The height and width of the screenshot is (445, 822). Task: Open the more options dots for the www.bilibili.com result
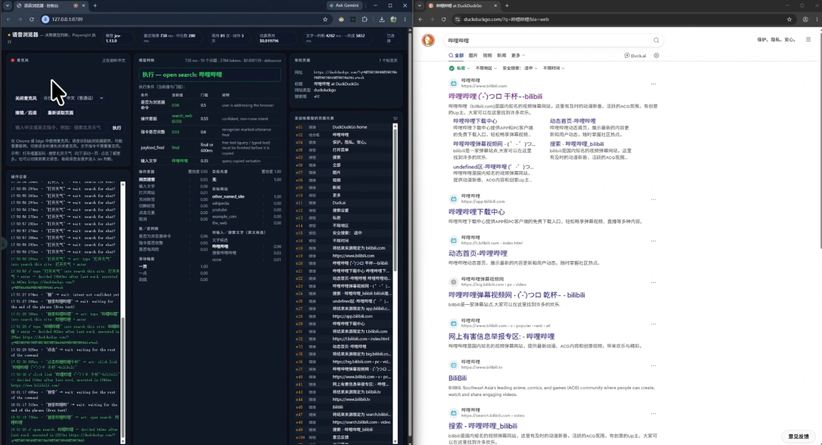pos(653,84)
